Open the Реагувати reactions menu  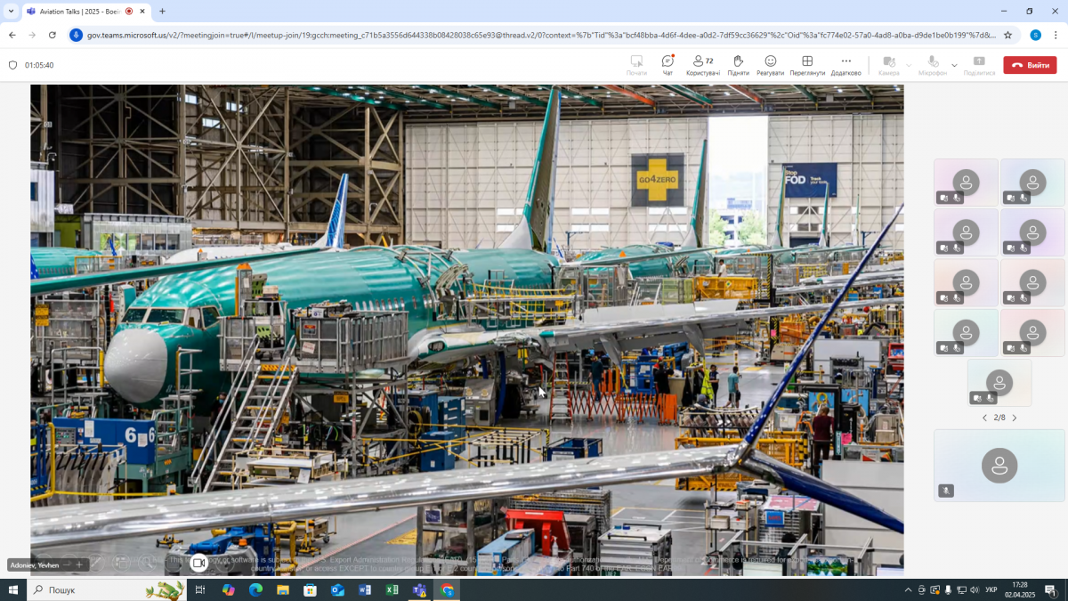coord(770,64)
